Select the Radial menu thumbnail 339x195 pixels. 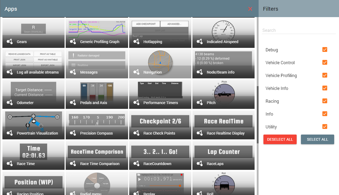click(x=97, y=183)
